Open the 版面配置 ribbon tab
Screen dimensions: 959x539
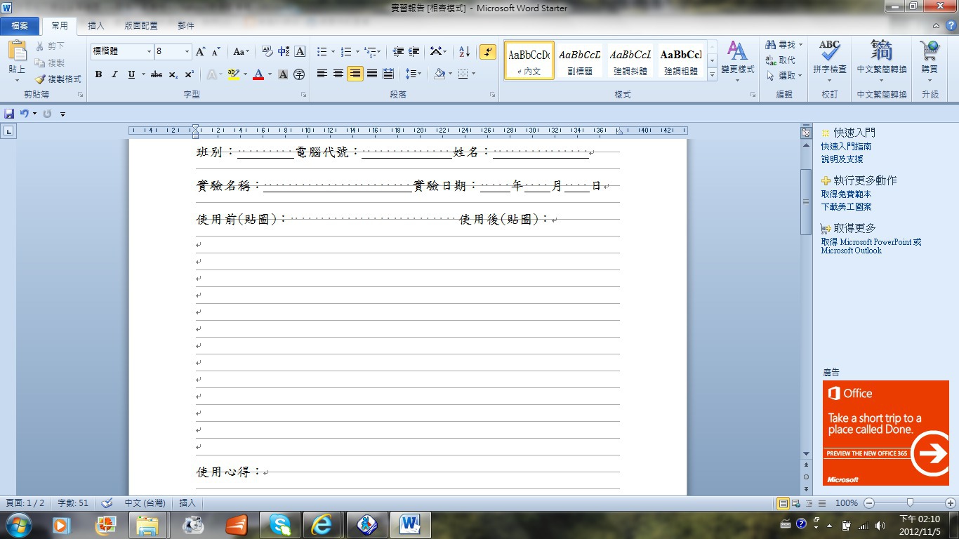[x=141, y=26]
